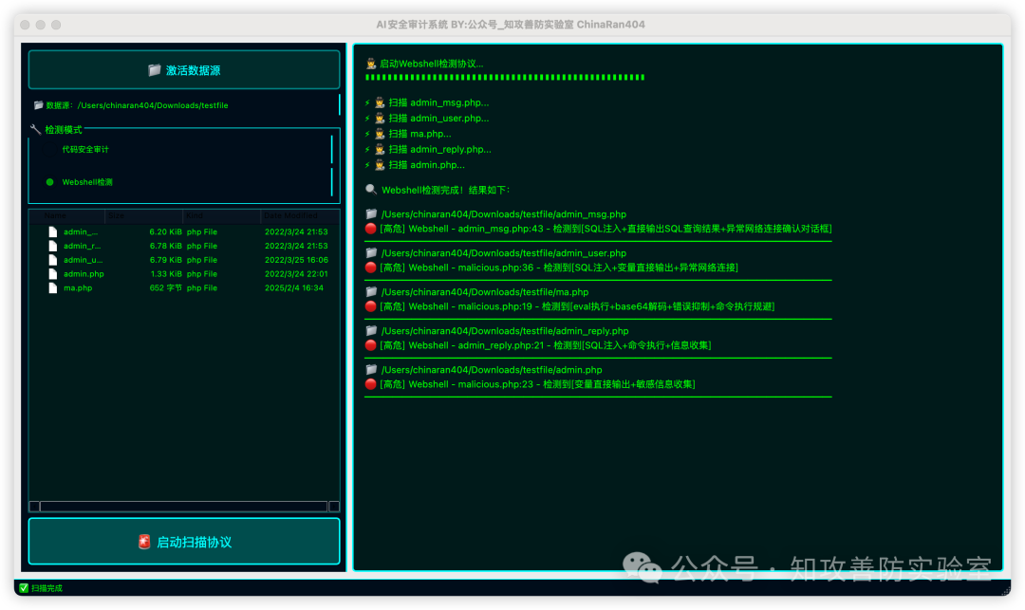Click detective icon on 扫描 admin_user.php line

pyautogui.click(x=380, y=119)
